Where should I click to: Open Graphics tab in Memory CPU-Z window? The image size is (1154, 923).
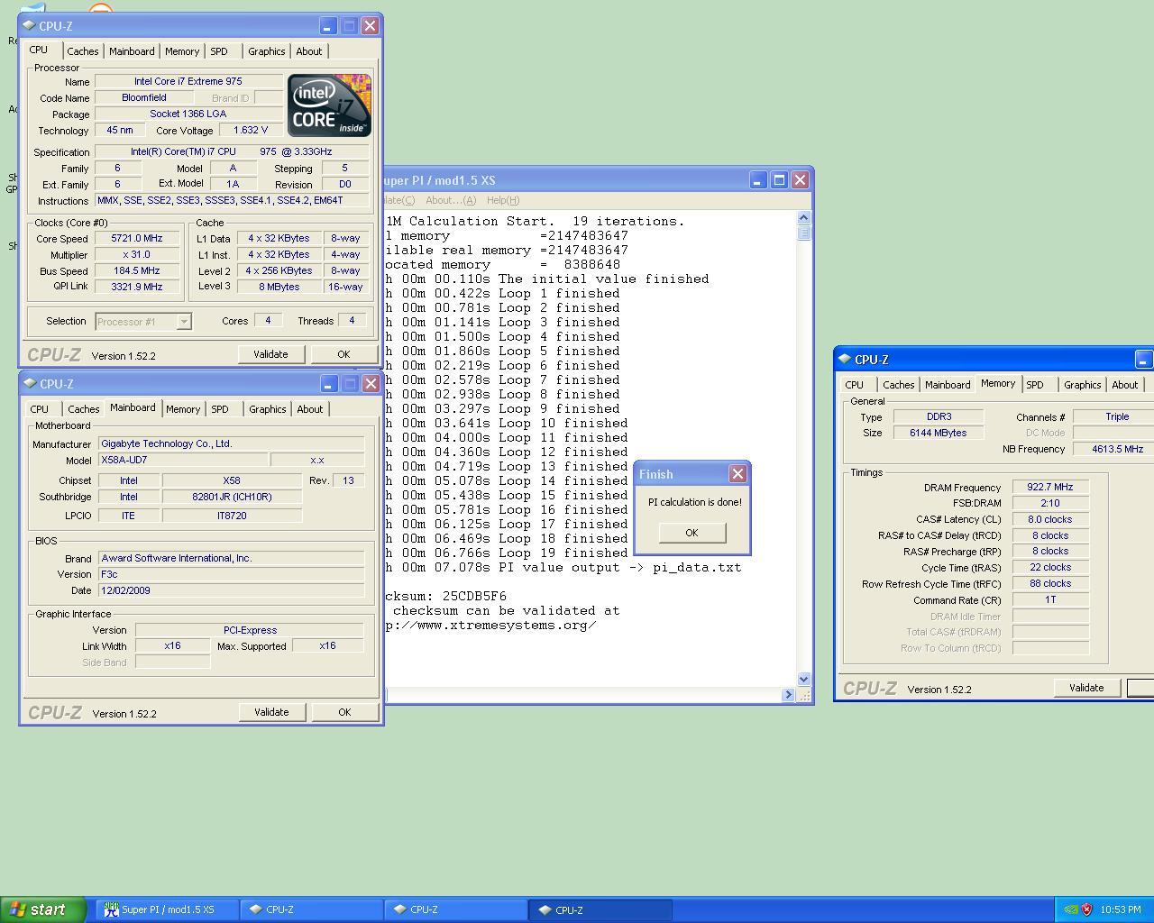point(1083,385)
